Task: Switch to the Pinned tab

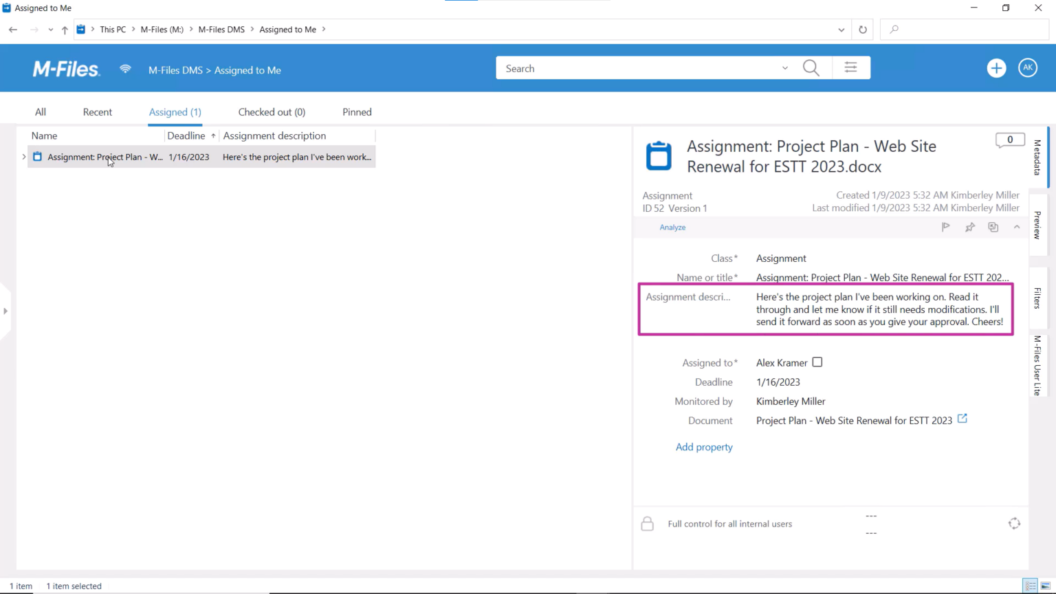Action: click(356, 112)
